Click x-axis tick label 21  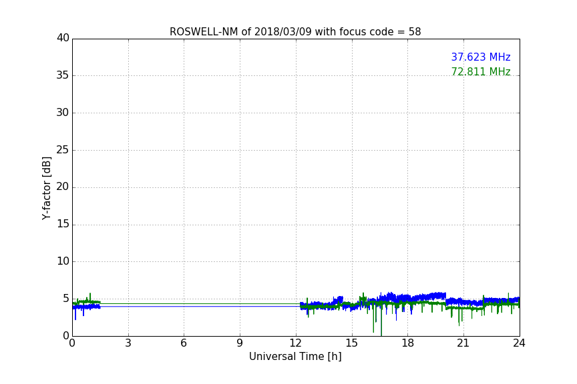click(463, 343)
